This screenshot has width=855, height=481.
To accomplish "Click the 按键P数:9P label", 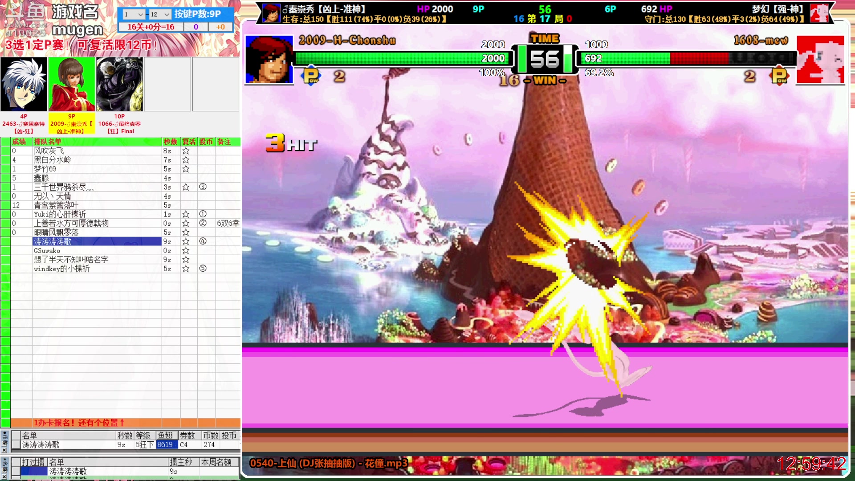I will 198,14.
